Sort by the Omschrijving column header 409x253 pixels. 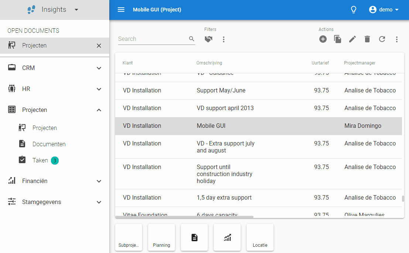coord(209,63)
